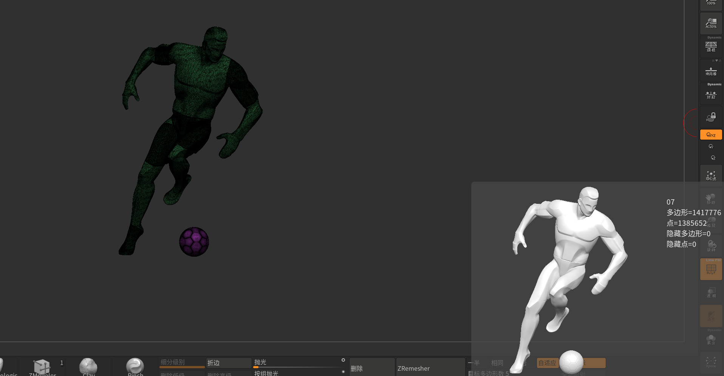
Task: Toggle the 透视 perspective view button
Action: tap(711, 47)
